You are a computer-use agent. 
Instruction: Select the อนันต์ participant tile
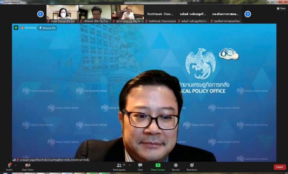pyautogui.click(x=193, y=14)
